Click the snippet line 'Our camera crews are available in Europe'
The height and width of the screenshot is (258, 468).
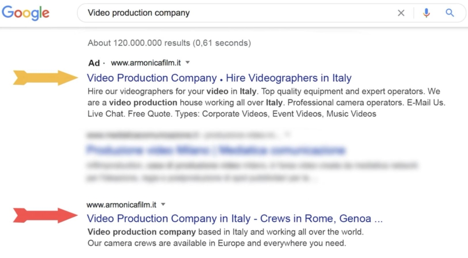pos(217,243)
